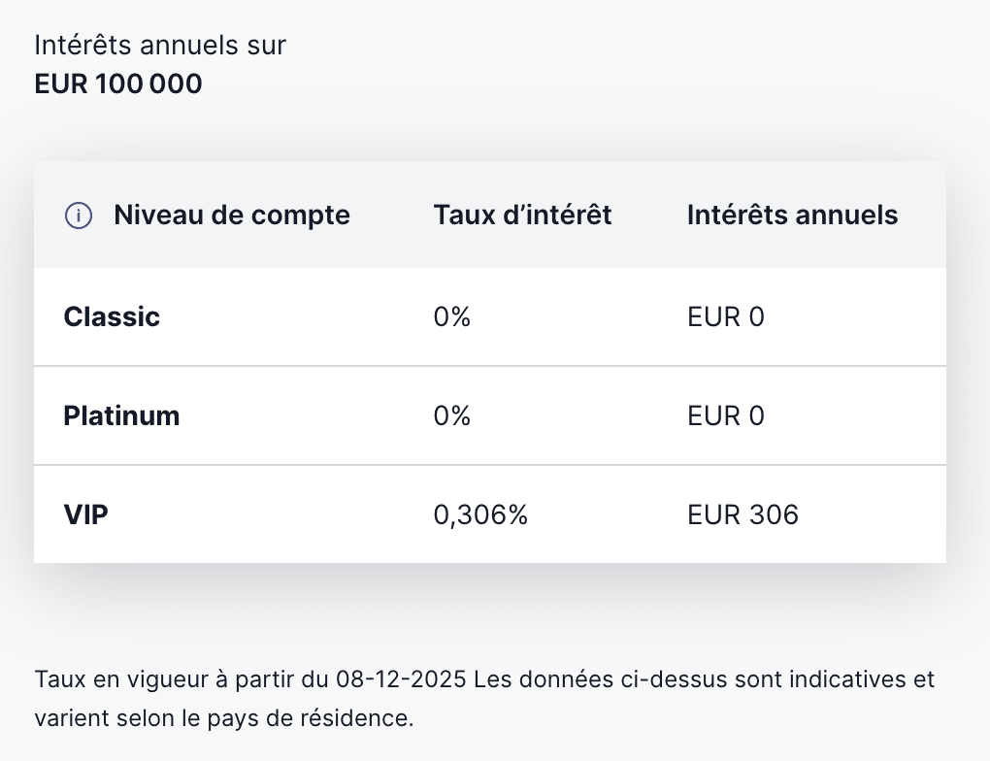Select the Niveau de compte column header
The height and width of the screenshot is (761, 990).
(x=231, y=215)
